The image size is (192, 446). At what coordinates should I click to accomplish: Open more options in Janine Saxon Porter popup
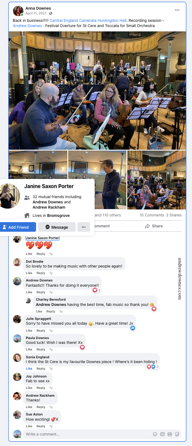click(83, 227)
